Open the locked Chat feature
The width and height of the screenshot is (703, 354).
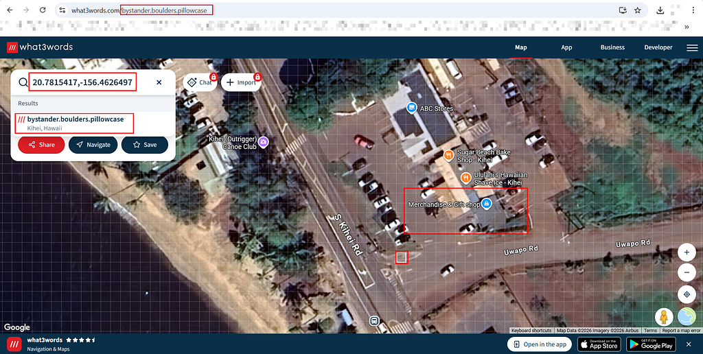200,82
